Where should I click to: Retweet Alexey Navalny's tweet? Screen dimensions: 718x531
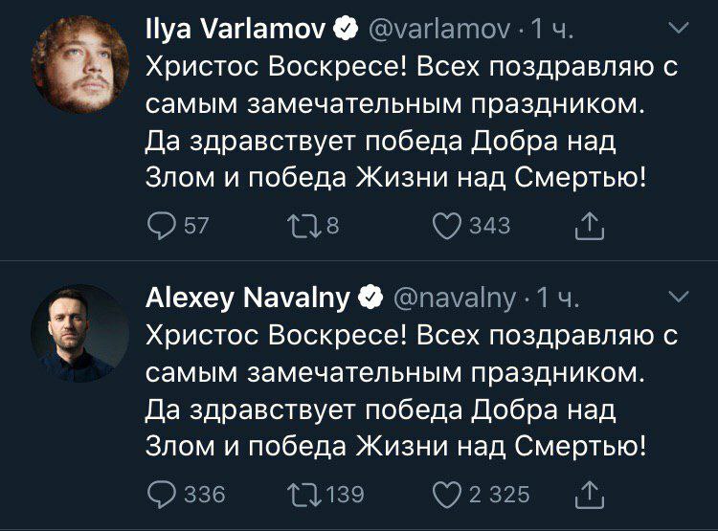(299, 494)
